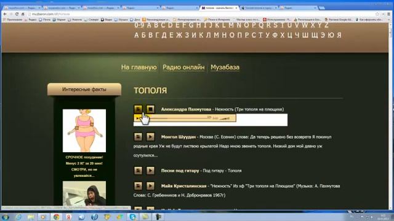Switch to the active тополя browser tab
This screenshot has width=394, height=221.
pos(219,8)
